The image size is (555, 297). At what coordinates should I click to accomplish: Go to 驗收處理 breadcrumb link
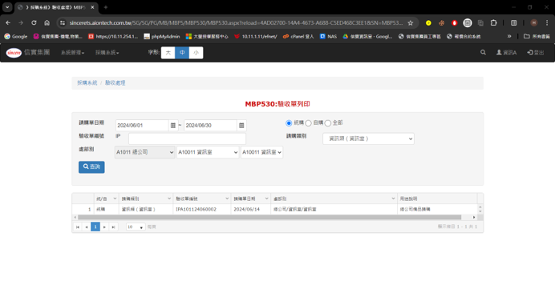115,82
